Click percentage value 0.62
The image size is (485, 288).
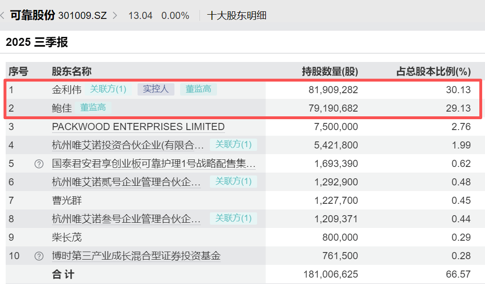coord(461,164)
